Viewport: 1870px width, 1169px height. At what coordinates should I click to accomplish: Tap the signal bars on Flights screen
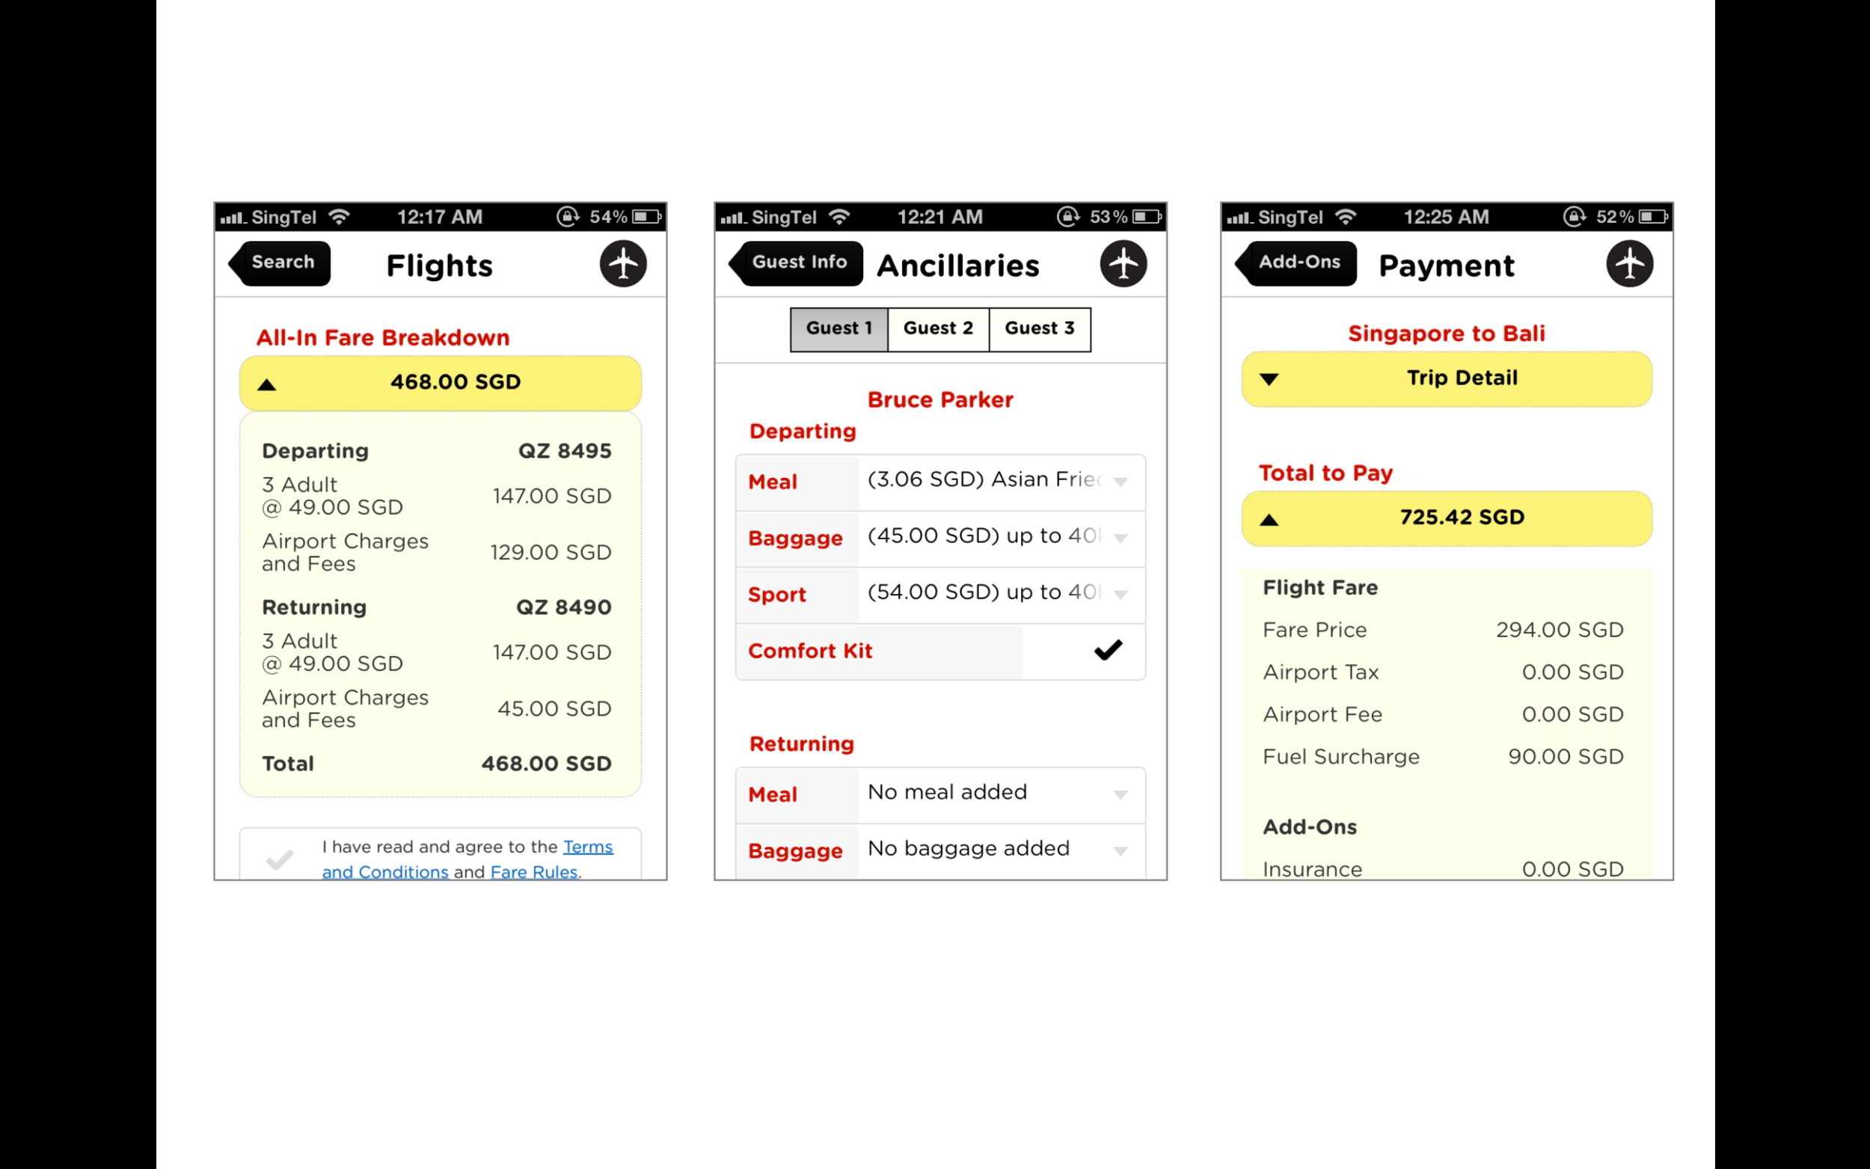(x=233, y=218)
